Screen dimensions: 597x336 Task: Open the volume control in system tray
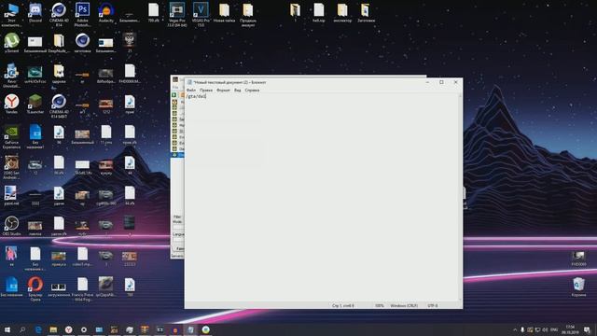click(x=545, y=329)
